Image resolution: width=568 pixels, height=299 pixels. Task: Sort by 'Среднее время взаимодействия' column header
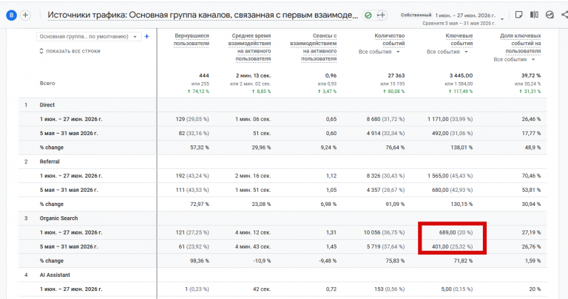tap(249, 47)
